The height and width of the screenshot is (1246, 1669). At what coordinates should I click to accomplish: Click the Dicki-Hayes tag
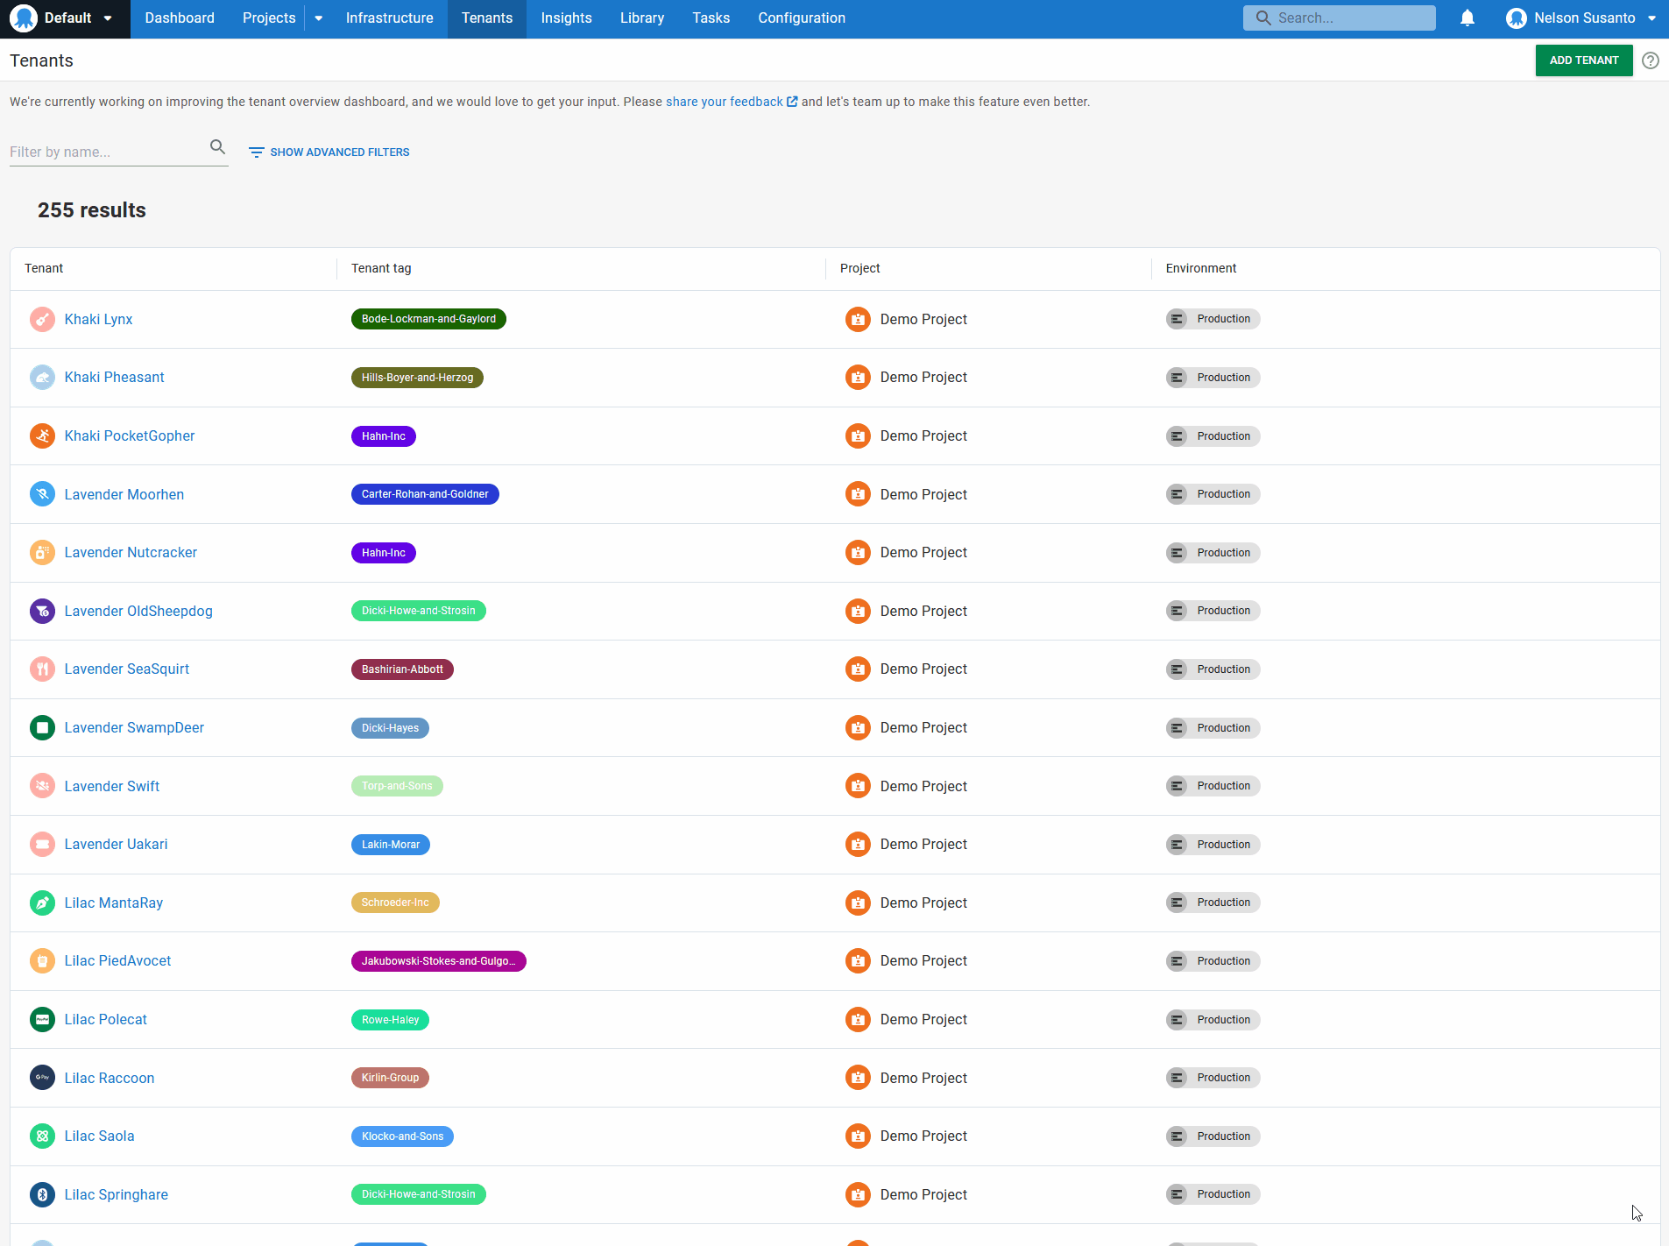tap(390, 728)
